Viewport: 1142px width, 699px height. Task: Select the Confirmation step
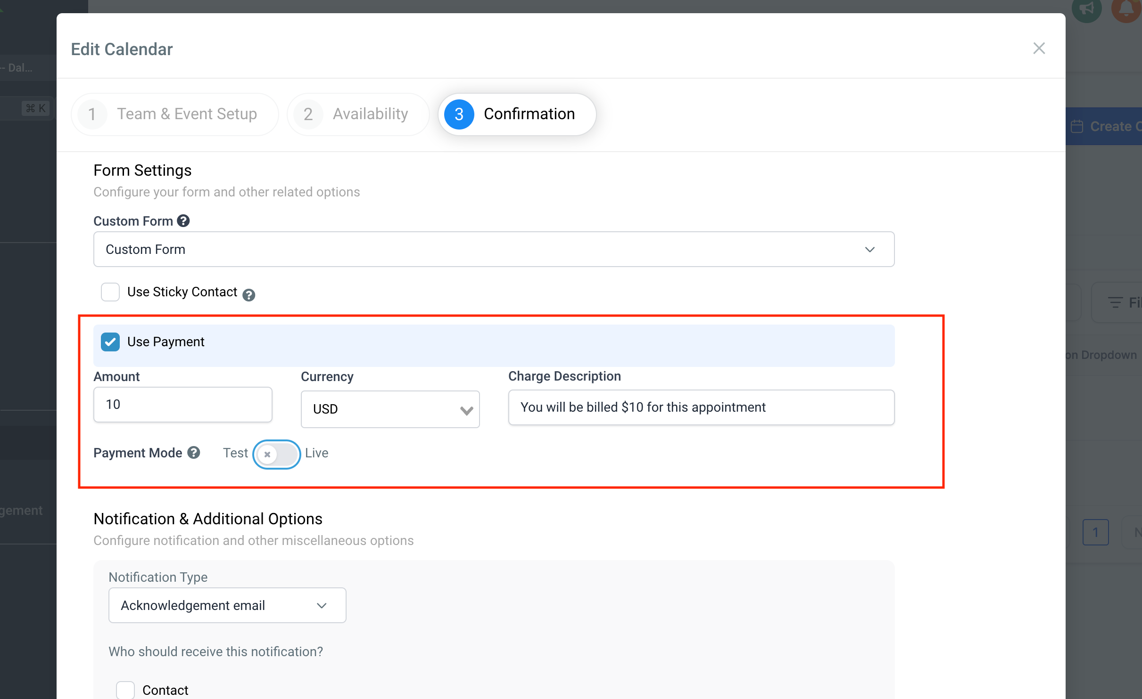pos(517,114)
